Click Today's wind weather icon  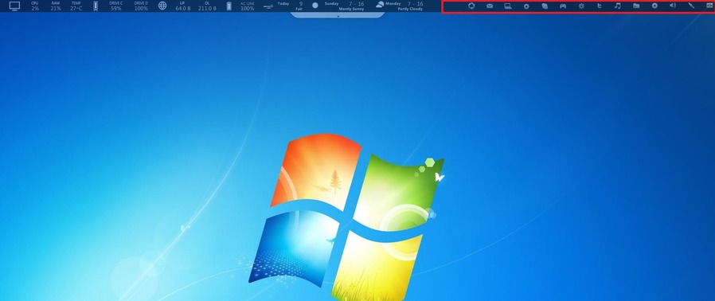coord(268,6)
